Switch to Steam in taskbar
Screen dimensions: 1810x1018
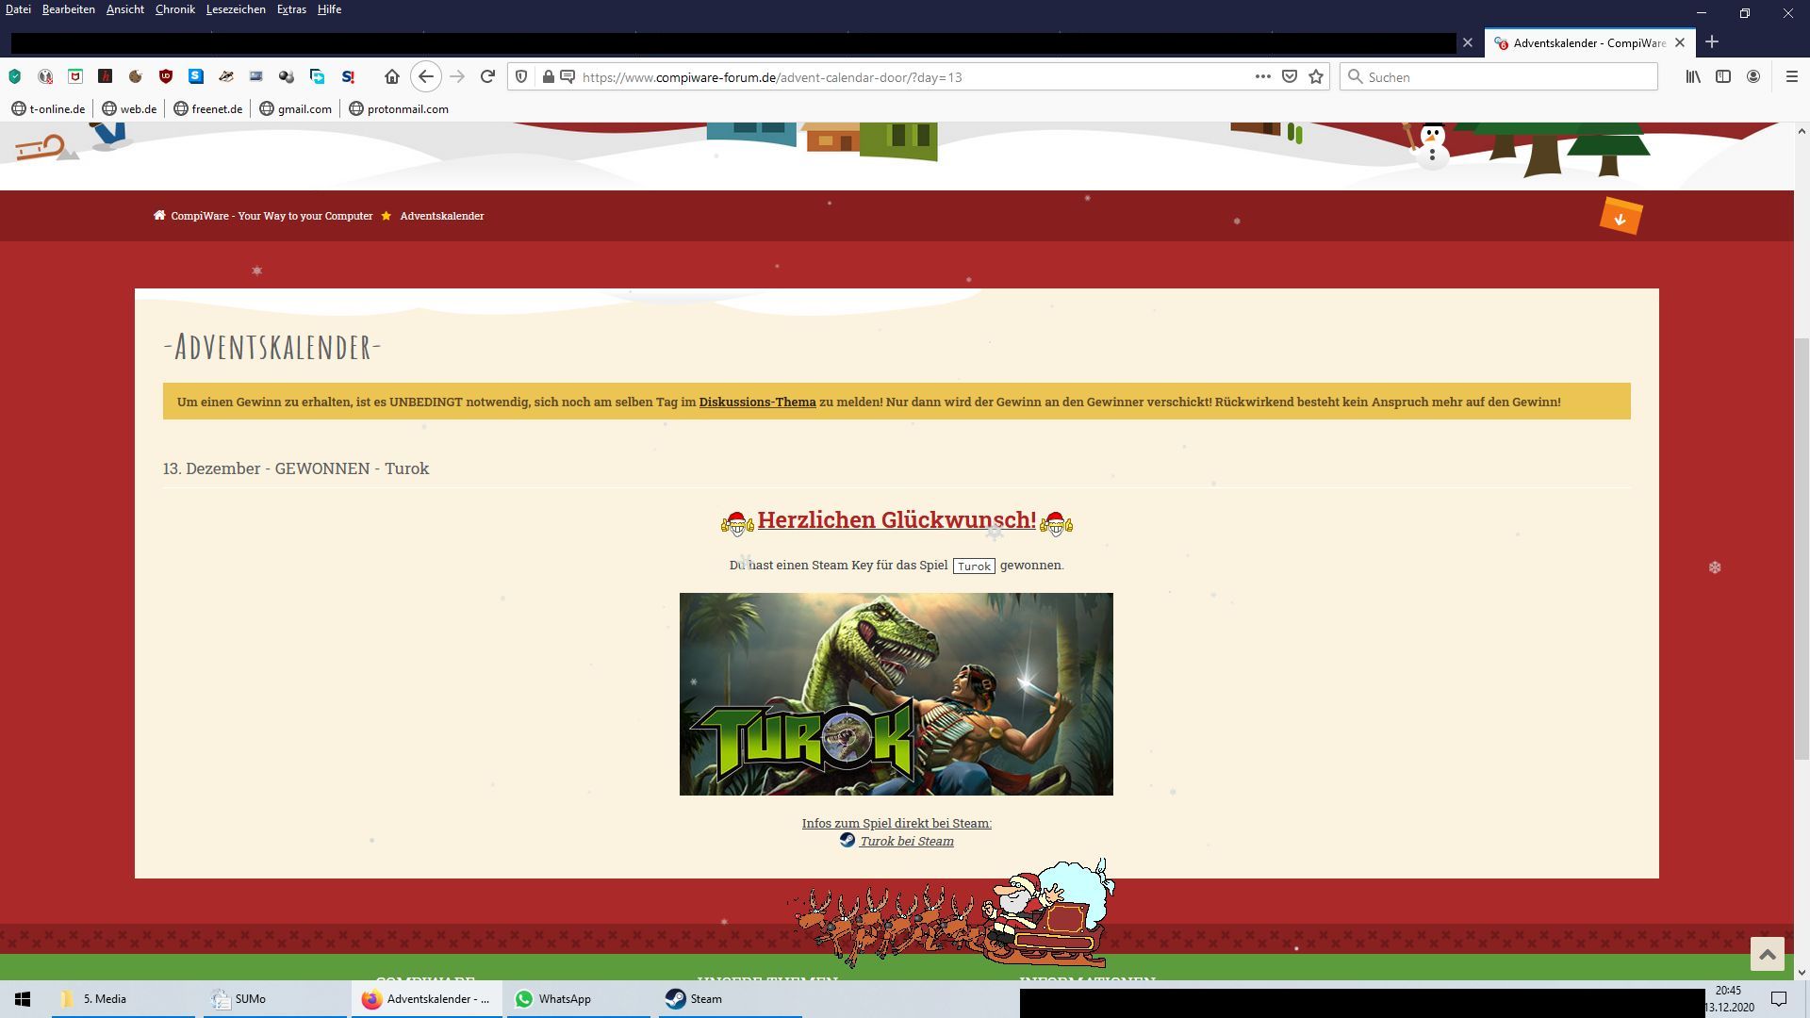point(731,999)
